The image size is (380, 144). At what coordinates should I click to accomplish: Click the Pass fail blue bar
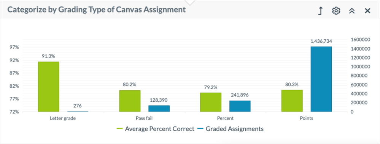click(x=159, y=108)
